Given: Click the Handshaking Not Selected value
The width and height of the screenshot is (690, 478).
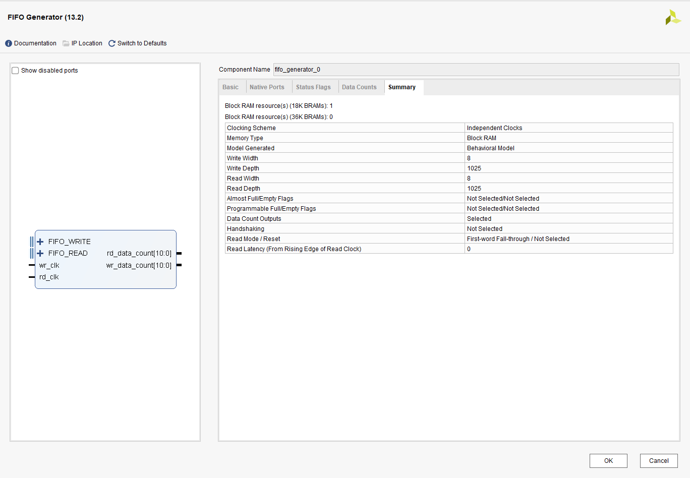Looking at the screenshot, I should pyautogui.click(x=485, y=229).
